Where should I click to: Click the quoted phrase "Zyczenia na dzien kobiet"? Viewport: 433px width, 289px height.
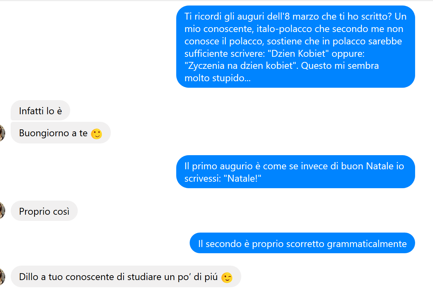click(x=241, y=66)
